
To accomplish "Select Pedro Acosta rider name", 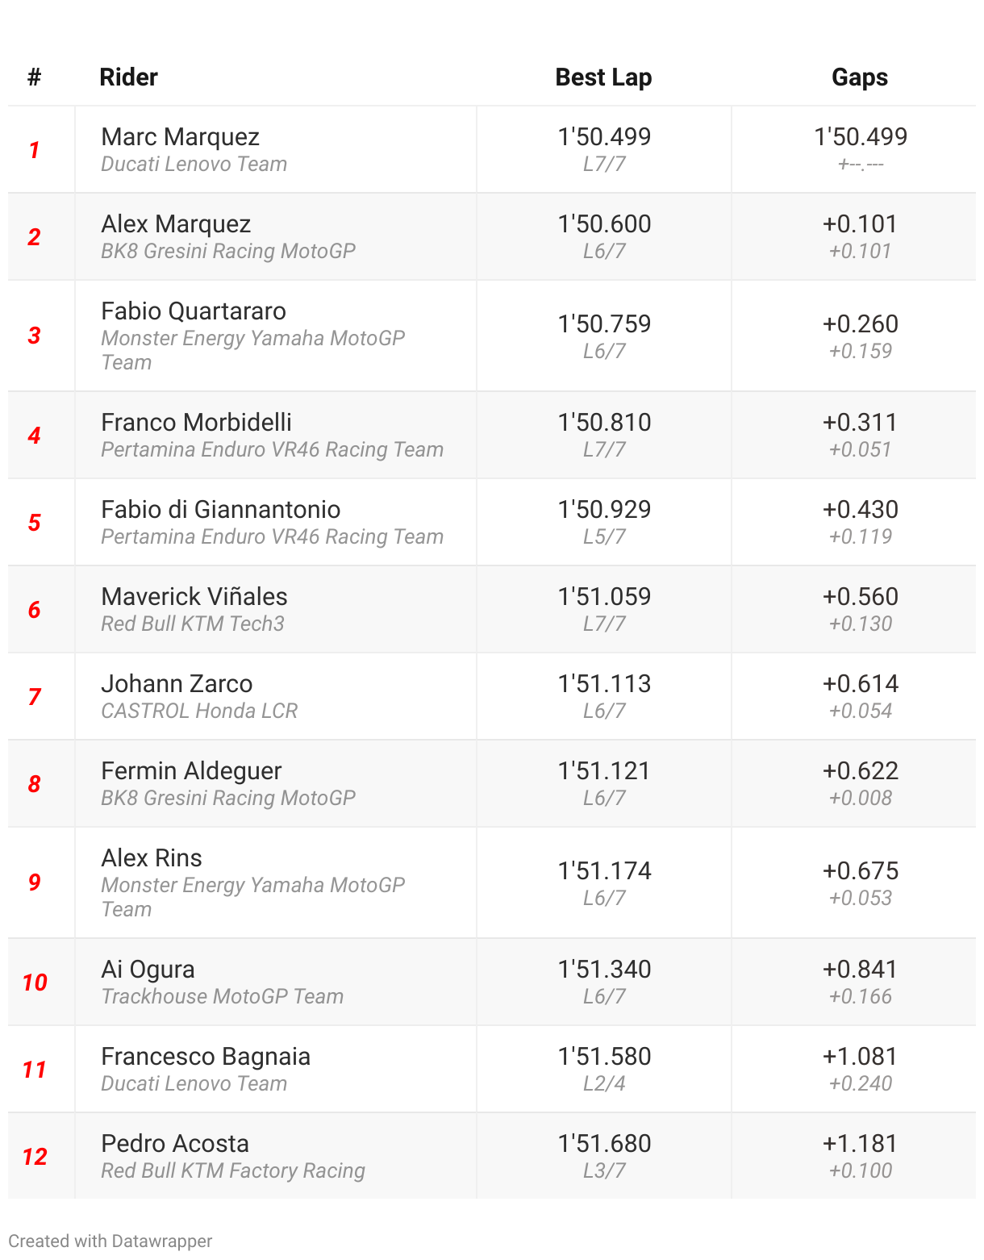I will tap(175, 1144).
